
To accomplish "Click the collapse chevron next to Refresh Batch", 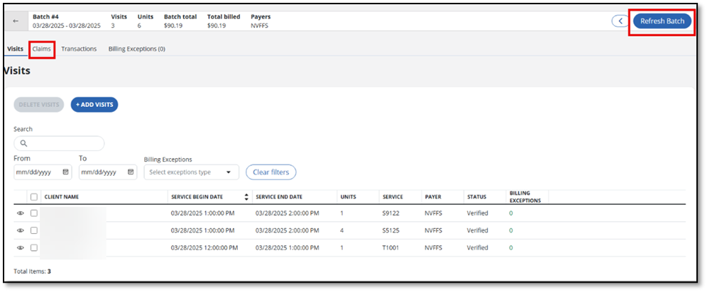I will 620,21.
